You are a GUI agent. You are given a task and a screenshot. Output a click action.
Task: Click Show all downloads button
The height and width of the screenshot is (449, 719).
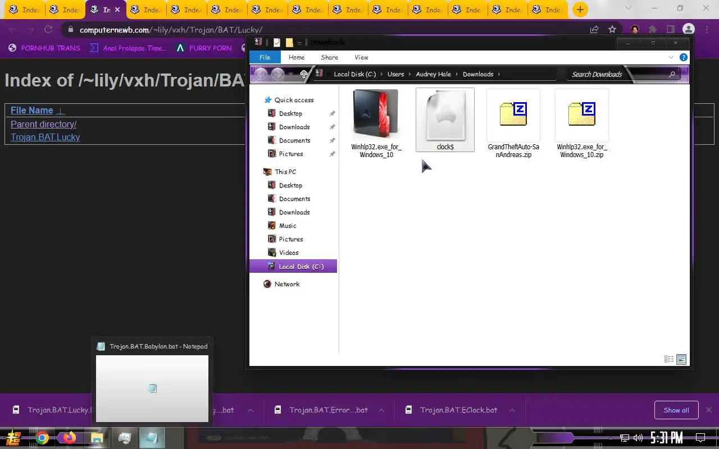[x=676, y=410]
